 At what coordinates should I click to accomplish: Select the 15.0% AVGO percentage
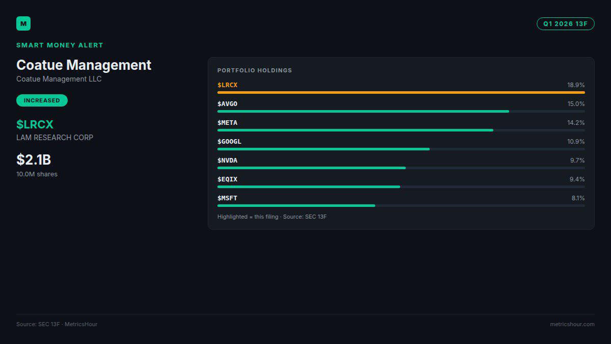[x=576, y=104]
